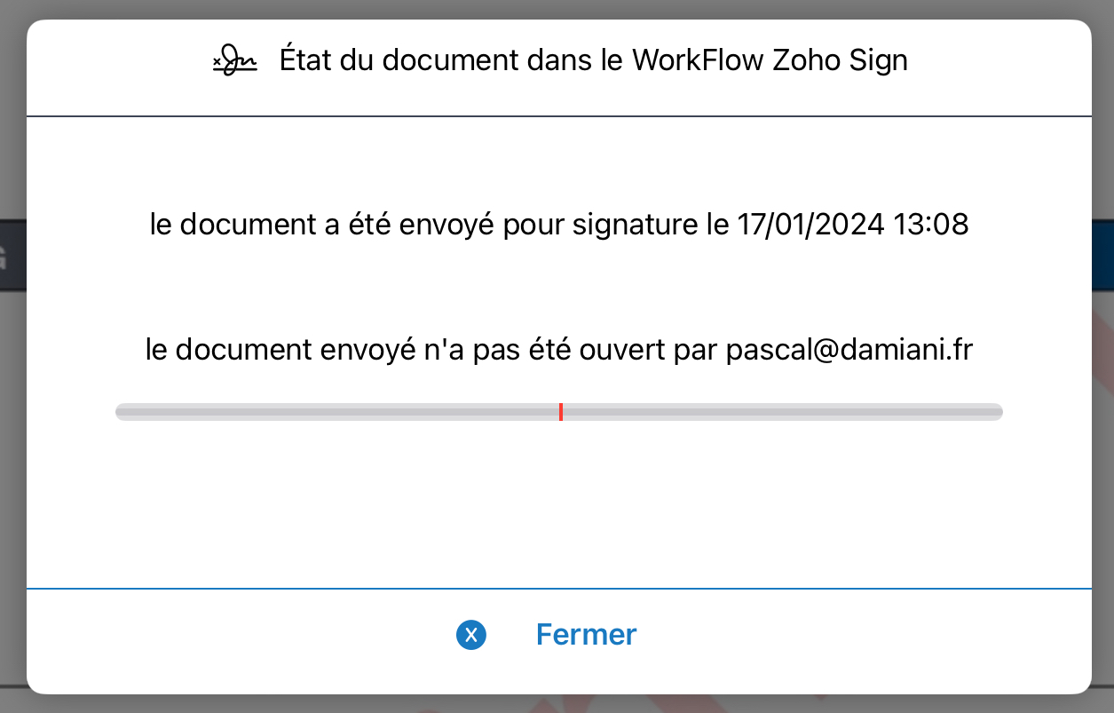Screen dimensions: 1114x713
Task: Click the sent date 17/01/2024 13:08
Action: pos(853,225)
